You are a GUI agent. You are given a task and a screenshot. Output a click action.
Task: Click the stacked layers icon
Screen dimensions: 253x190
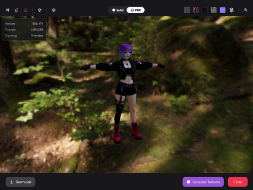231,10
